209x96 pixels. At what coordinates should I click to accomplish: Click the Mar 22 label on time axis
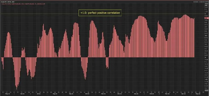click(168, 94)
